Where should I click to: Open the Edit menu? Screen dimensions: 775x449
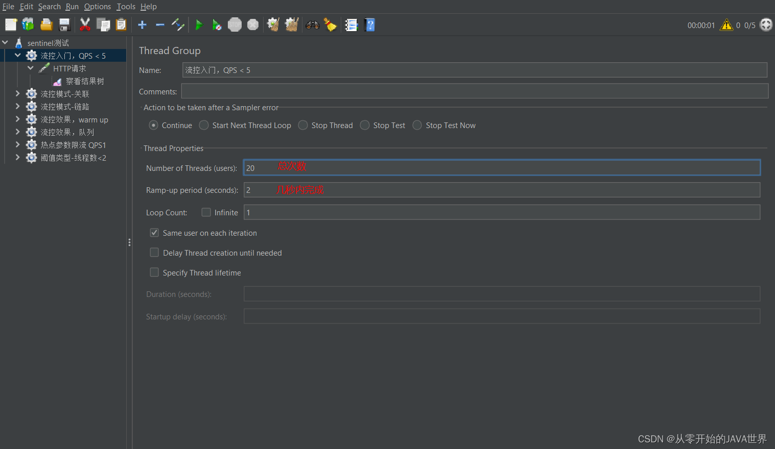27,7
